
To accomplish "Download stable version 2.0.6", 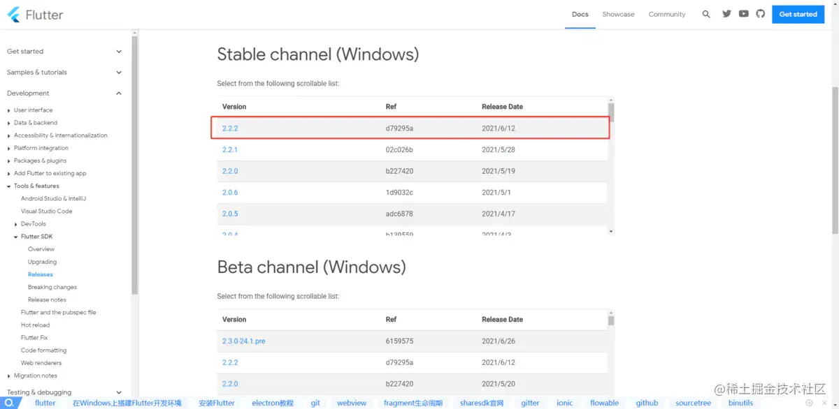I will (x=230, y=193).
